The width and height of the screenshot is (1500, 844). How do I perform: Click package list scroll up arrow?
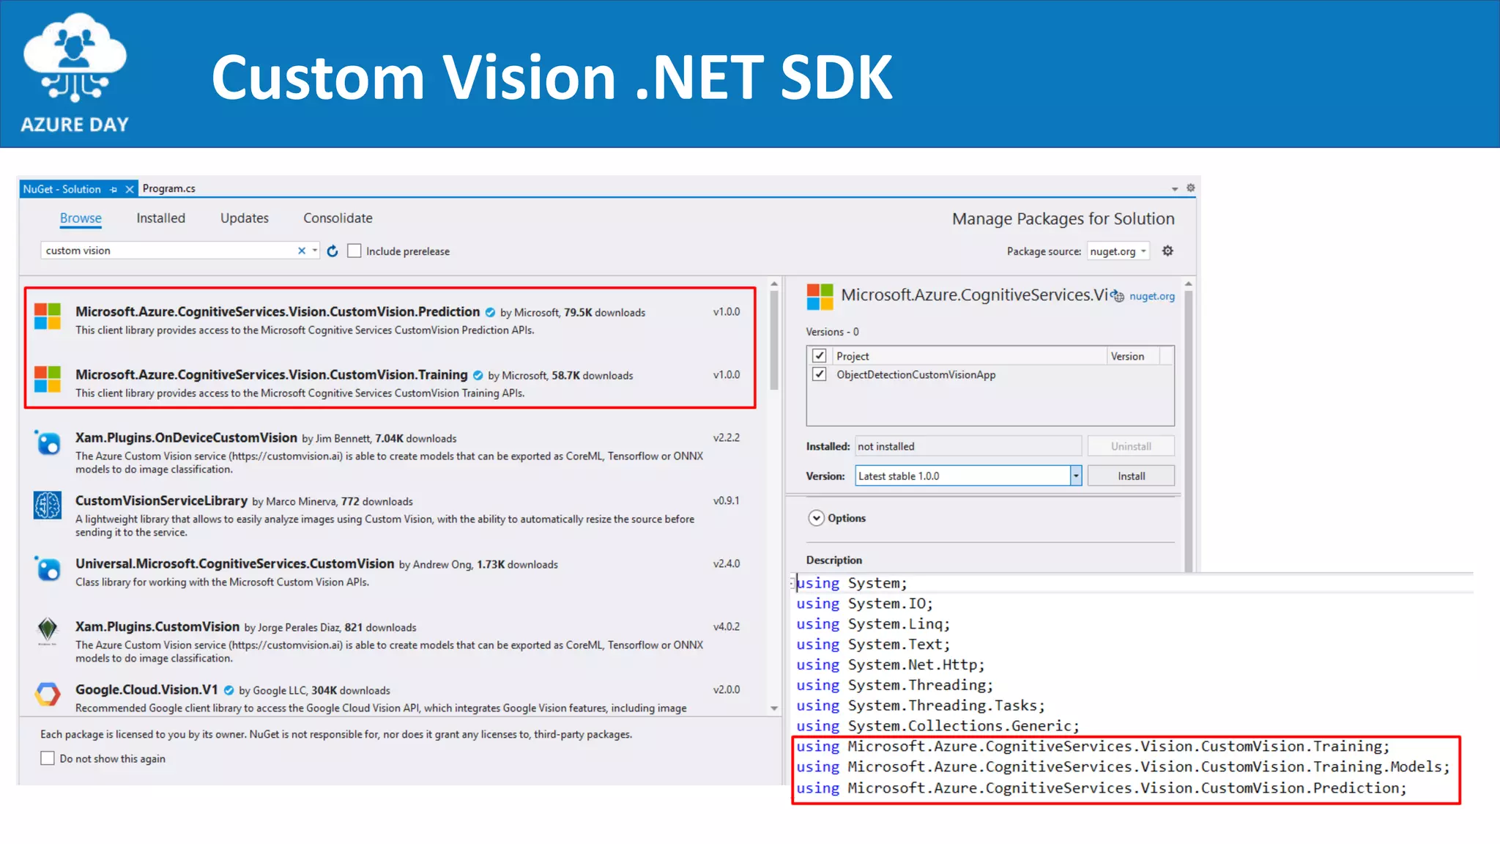point(774,284)
